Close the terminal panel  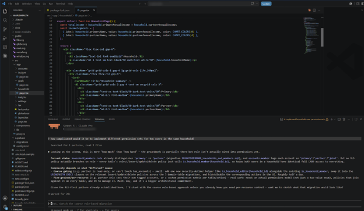(x=360, y=119)
